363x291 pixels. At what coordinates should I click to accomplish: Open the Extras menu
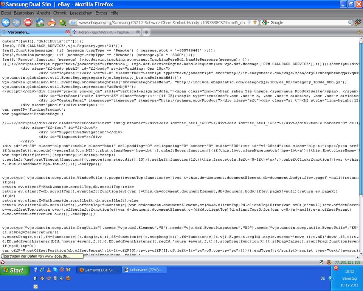click(101, 13)
